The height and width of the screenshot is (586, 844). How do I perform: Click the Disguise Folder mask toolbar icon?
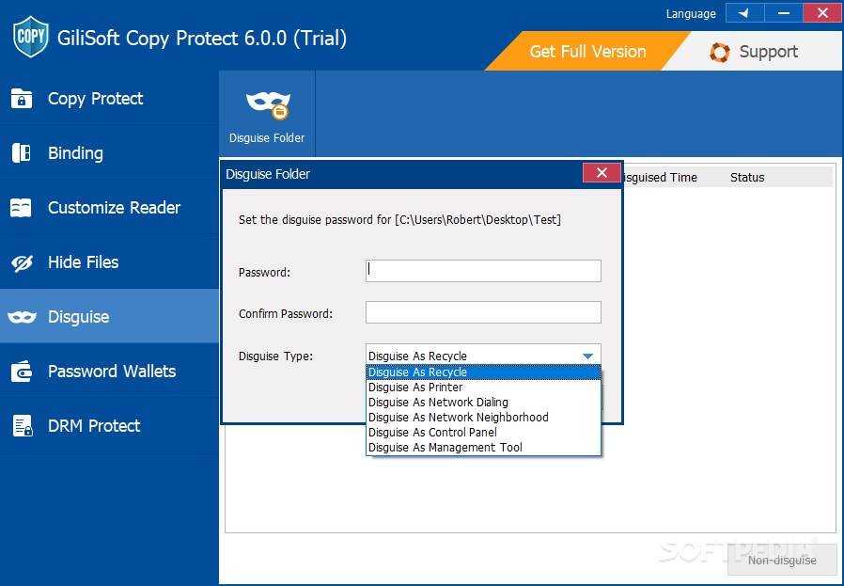(x=268, y=105)
